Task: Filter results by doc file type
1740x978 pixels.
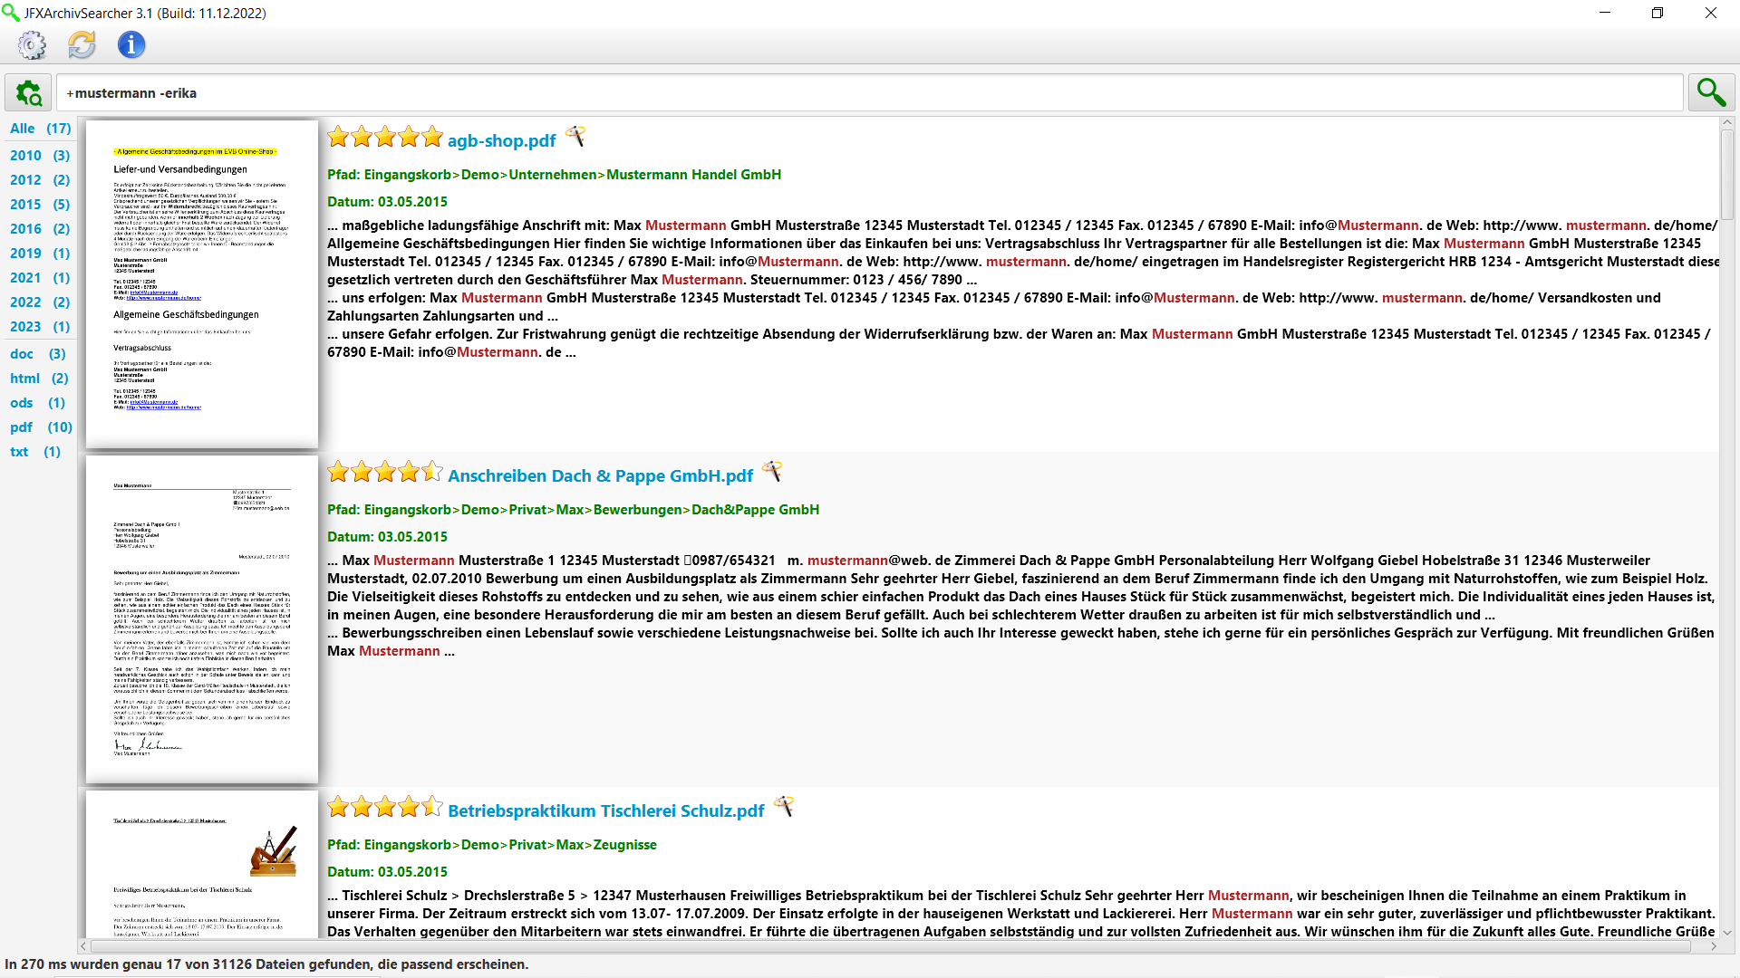Action: (x=37, y=354)
